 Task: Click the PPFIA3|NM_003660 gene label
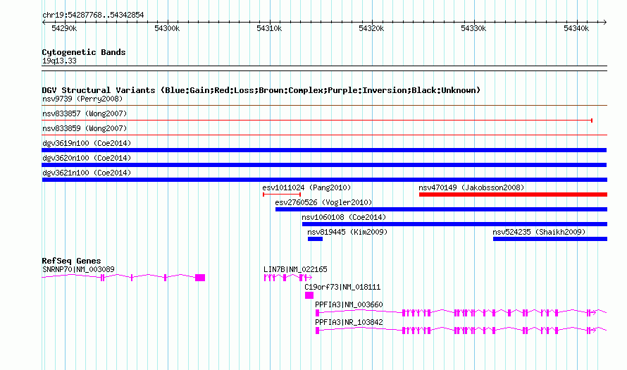(x=349, y=304)
